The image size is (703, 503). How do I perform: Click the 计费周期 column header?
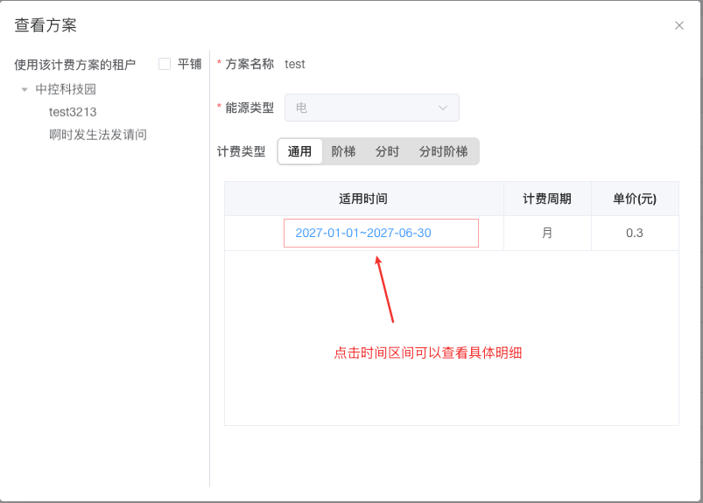[547, 199]
